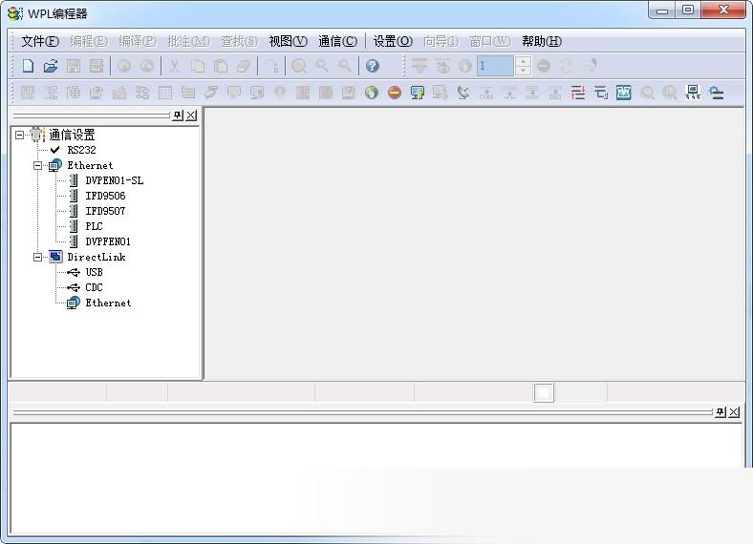Open the 视图(V) menu
The height and width of the screenshot is (544, 753).
coord(288,41)
